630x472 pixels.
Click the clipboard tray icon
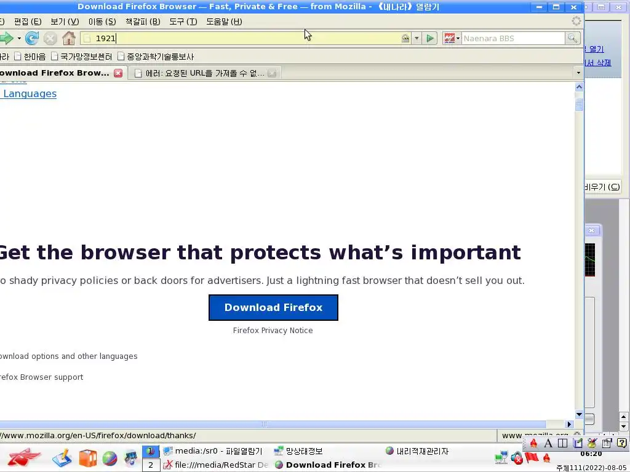click(607, 443)
